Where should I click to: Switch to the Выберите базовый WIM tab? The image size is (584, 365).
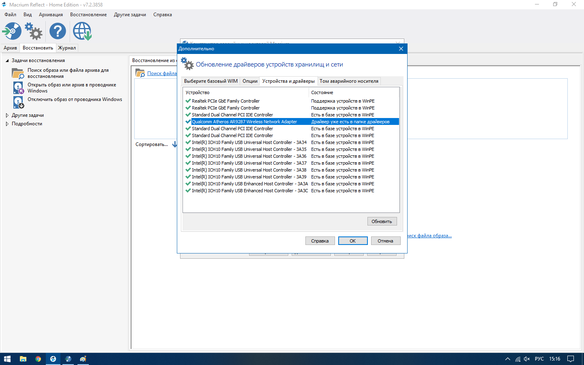click(x=210, y=81)
